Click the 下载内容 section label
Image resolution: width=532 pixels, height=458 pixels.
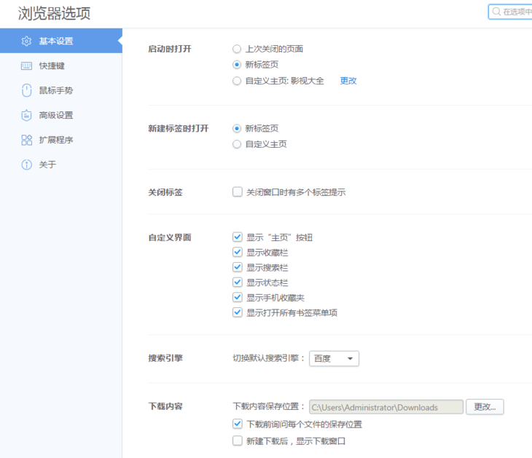tap(165, 406)
